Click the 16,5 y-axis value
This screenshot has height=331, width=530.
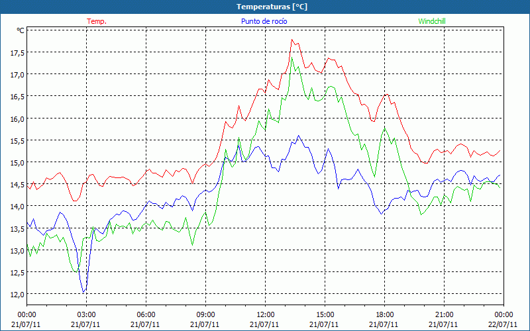coord(18,96)
